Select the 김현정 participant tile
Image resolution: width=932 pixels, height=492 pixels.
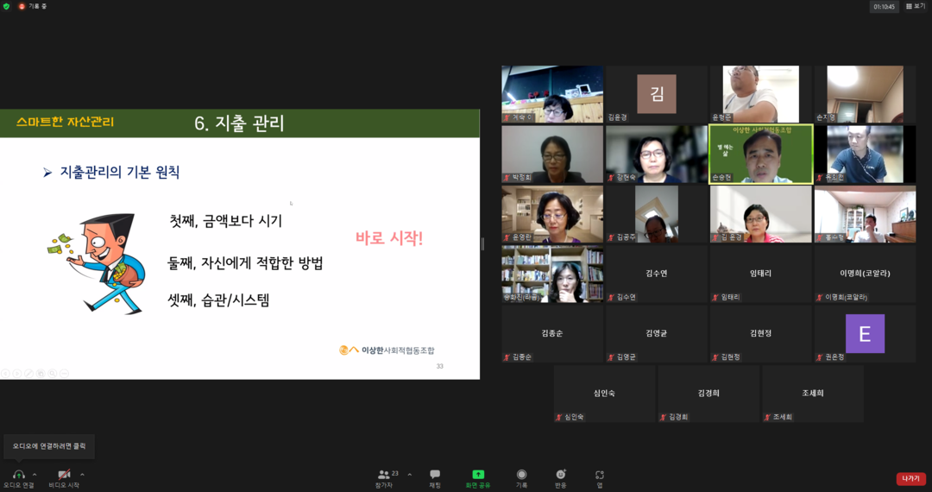[761, 334]
